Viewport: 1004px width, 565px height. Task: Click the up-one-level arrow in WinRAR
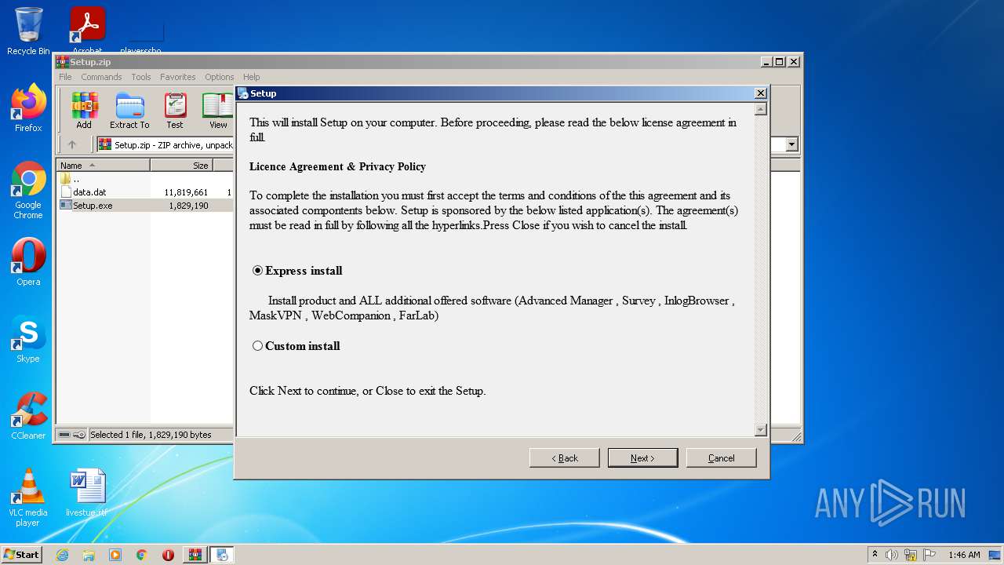coord(72,144)
